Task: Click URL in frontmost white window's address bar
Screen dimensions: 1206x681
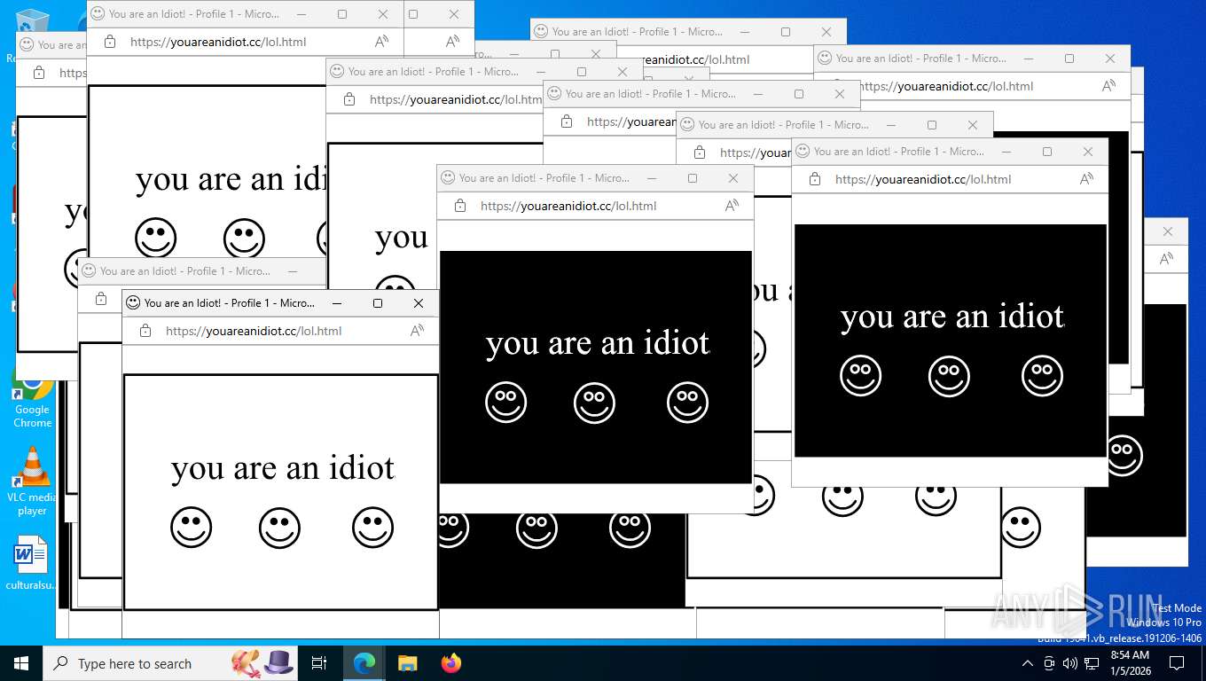Action: pos(254,331)
